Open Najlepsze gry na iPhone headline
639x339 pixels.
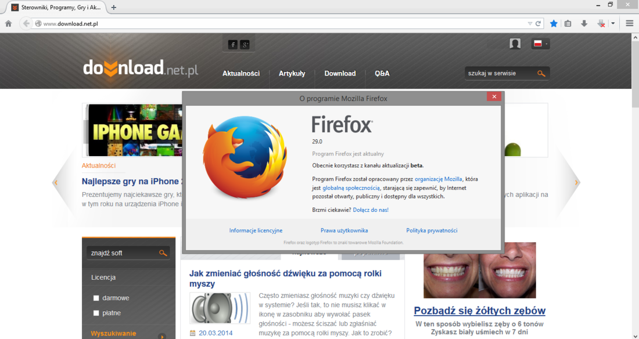[x=132, y=181]
